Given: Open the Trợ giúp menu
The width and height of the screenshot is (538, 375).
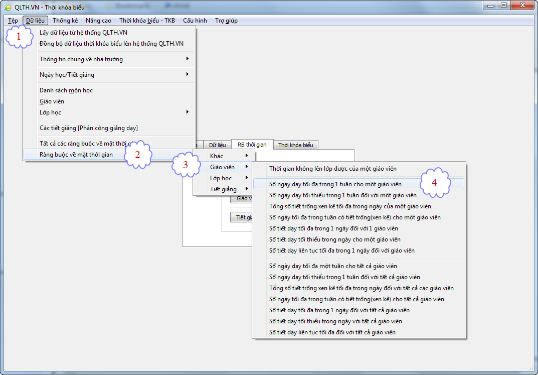Looking at the screenshot, I should click(226, 21).
